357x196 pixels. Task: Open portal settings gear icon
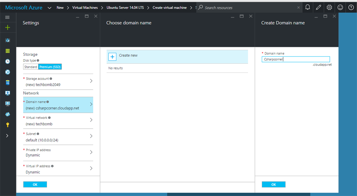[329, 7]
